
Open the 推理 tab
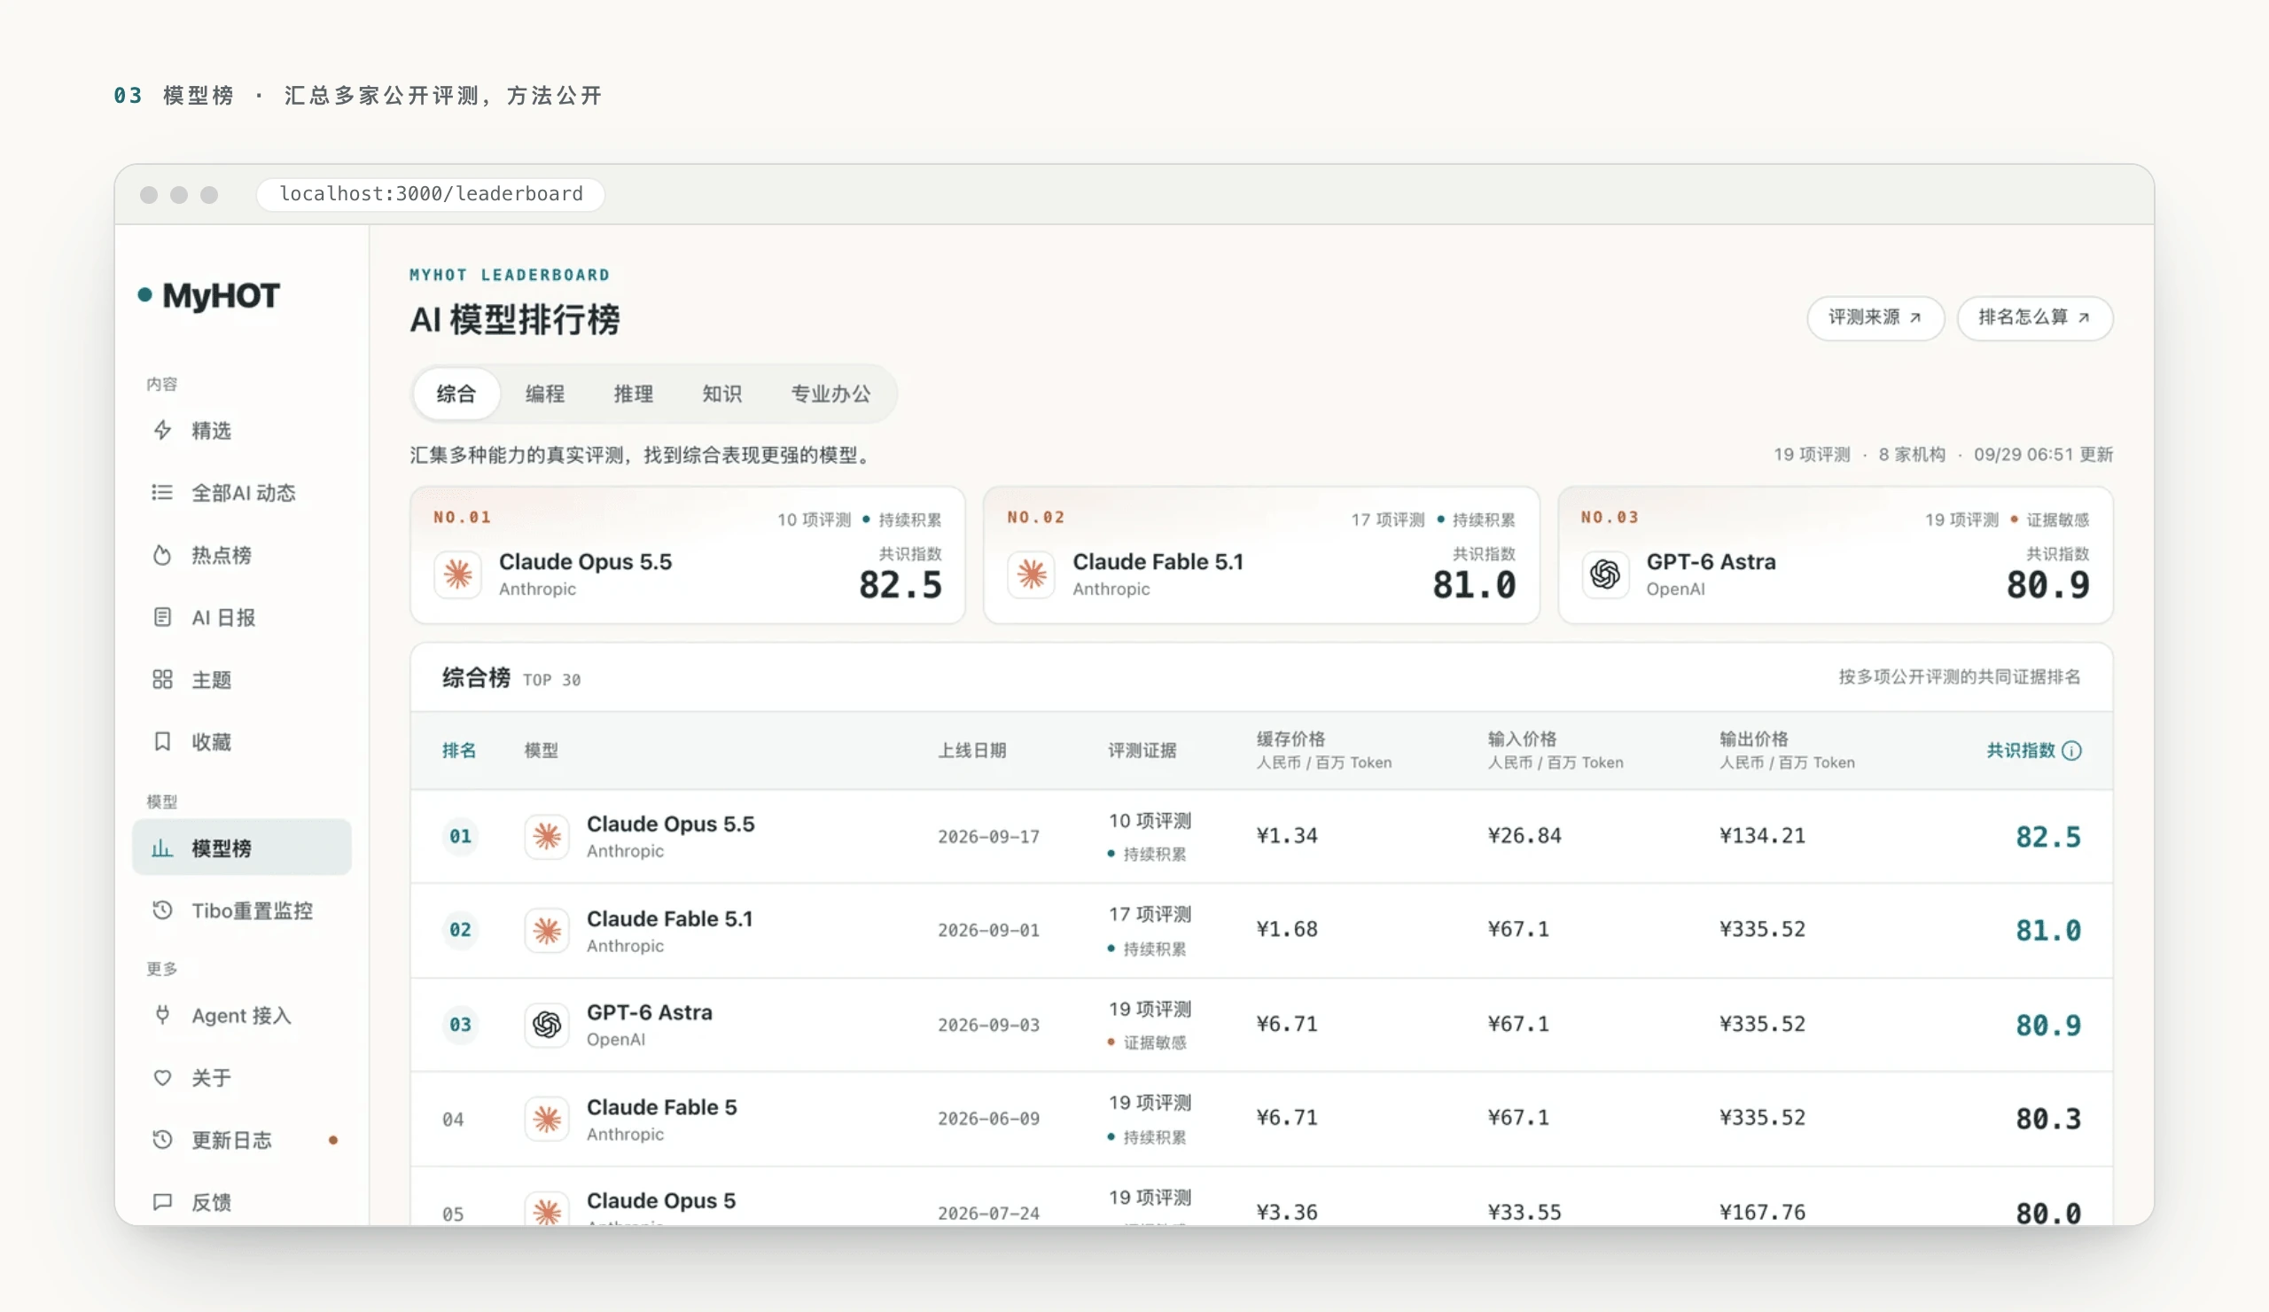[x=633, y=394]
